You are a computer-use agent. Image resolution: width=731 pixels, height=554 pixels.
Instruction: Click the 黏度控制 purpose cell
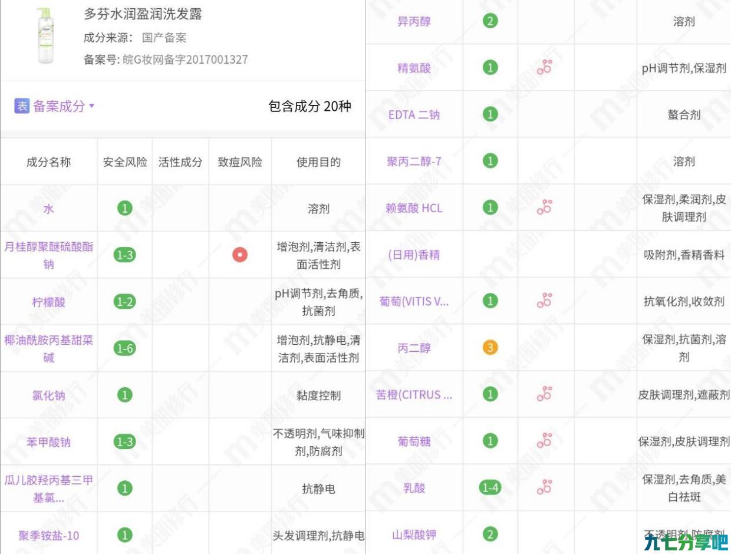pos(318,395)
